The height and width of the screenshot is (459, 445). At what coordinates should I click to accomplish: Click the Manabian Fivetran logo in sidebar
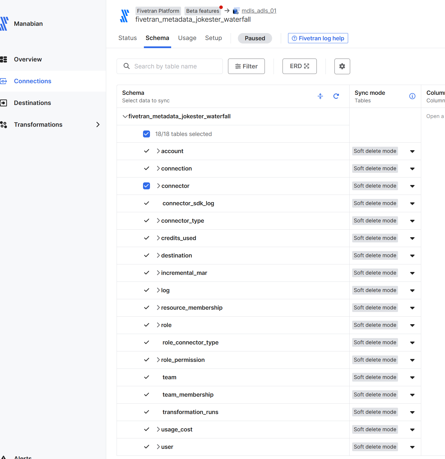point(4,24)
